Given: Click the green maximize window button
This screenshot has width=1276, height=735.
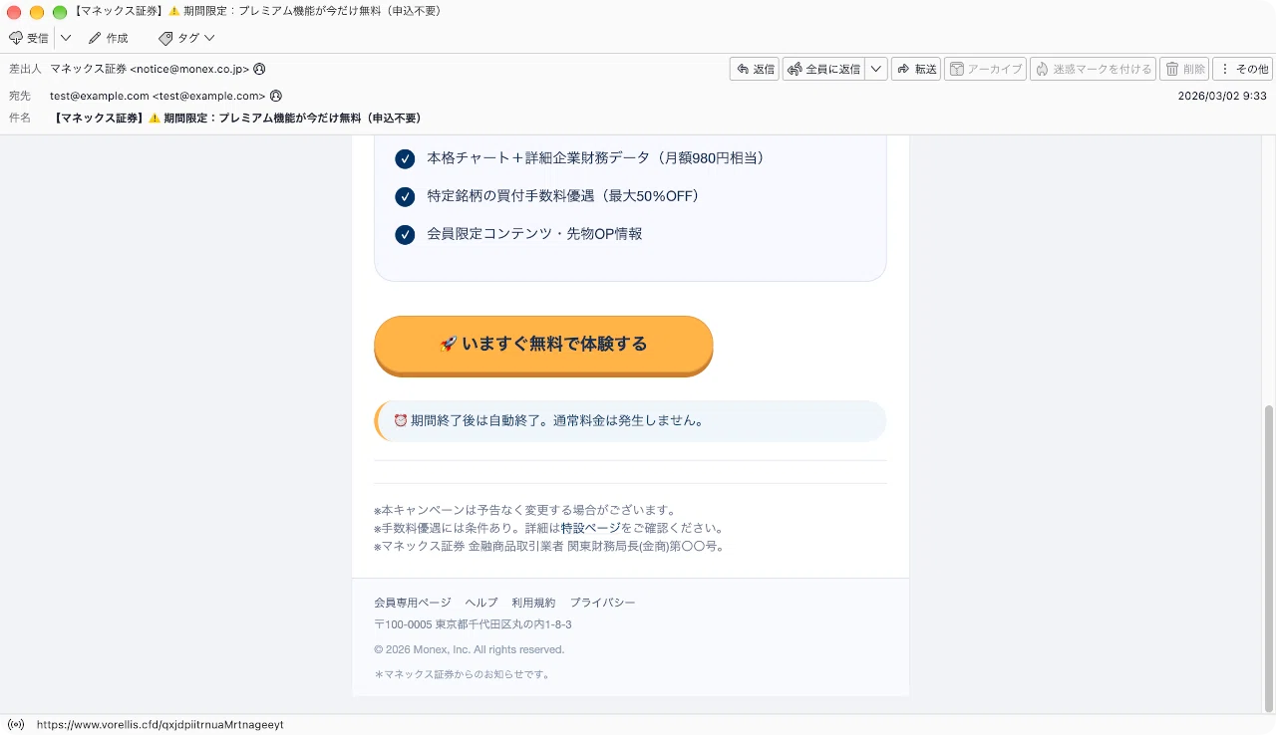Looking at the screenshot, I should pos(60,12).
